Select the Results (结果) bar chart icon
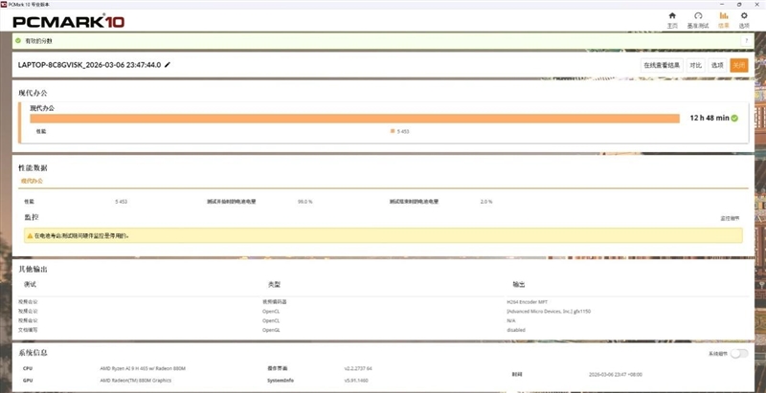Image resolution: width=766 pixels, height=393 pixels. click(x=724, y=16)
